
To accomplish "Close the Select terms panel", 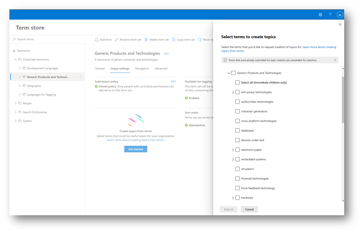I will (x=340, y=25).
